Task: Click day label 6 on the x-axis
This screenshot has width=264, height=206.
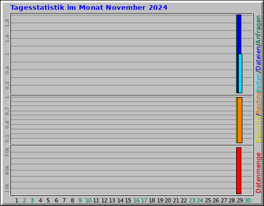Action: 56,200
